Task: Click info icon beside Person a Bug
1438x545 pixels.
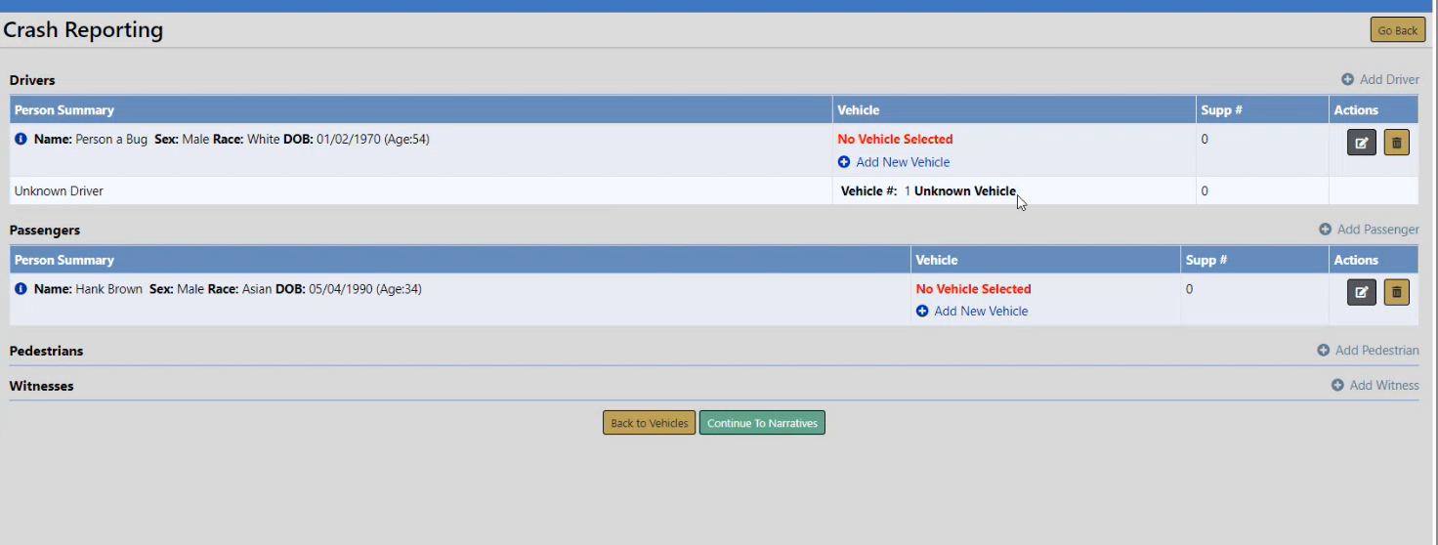Action: [x=21, y=139]
